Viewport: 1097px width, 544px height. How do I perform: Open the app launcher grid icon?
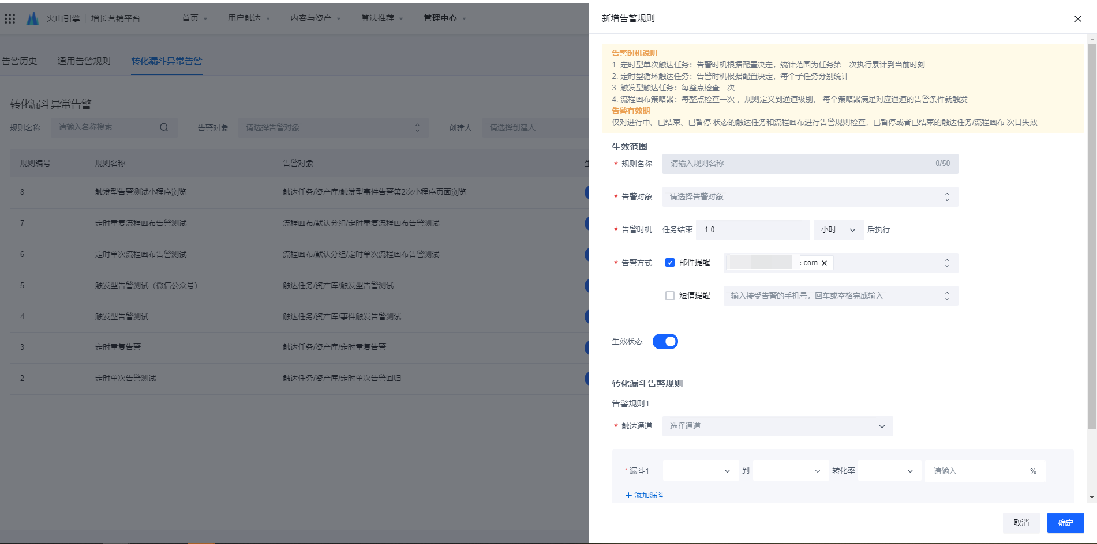click(10, 18)
